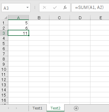
Task: Click the Select All corner triangle
Action: pos(6,17)
